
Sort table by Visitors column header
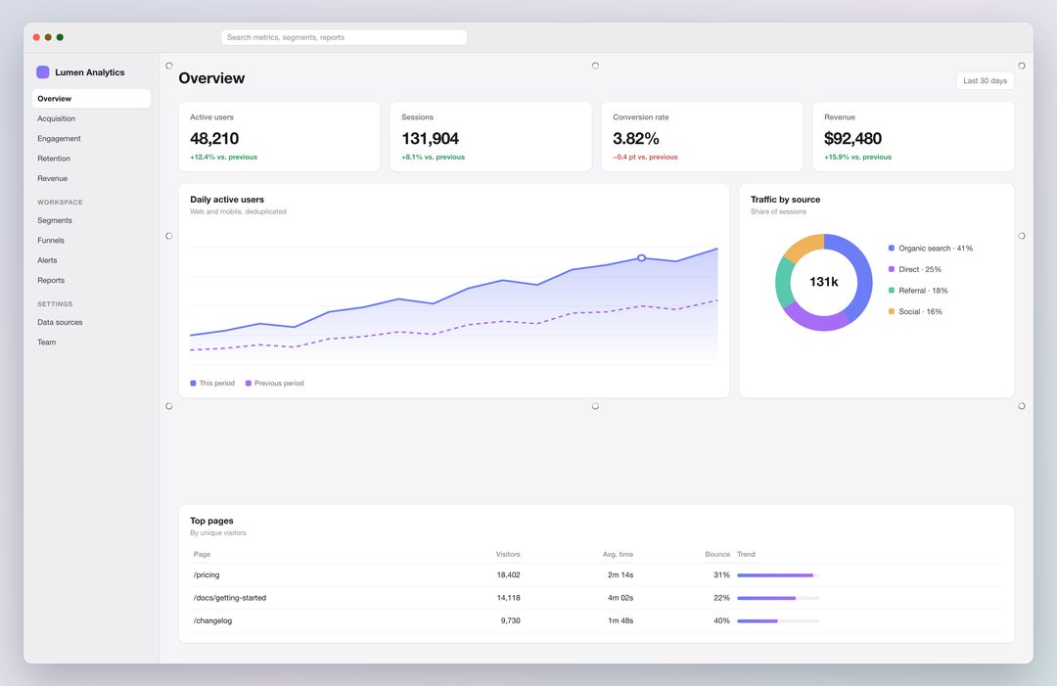[x=508, y=554]
